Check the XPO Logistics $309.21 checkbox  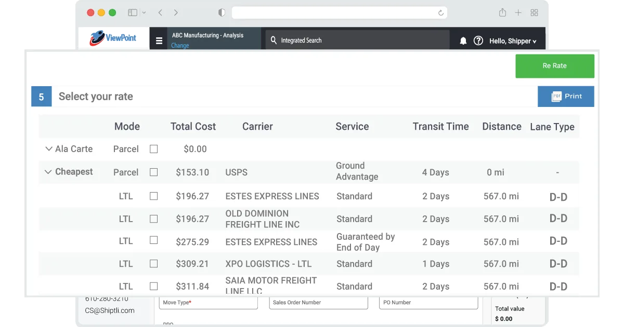point(153,264)
